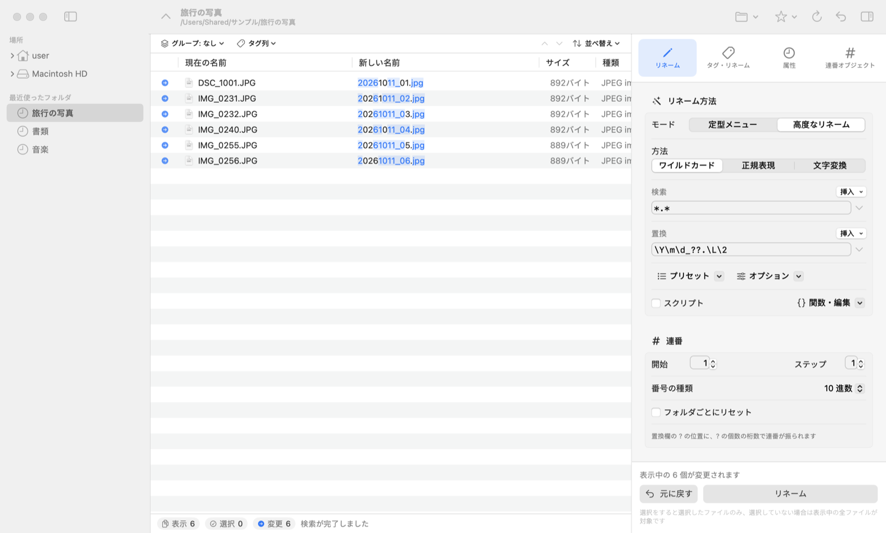Toggle the sidebar visibility icon
Screen dimensions: 886x533
[x=70, y=17]
